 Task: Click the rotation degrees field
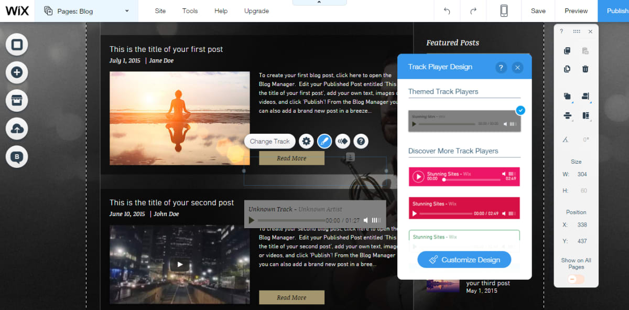[586, 140]
